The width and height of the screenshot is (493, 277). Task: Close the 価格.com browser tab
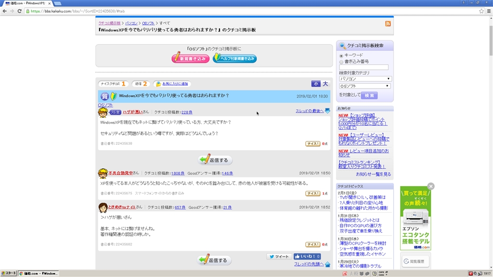[50, 3]
